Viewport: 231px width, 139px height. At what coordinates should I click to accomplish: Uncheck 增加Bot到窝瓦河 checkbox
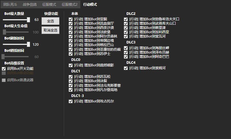[126, 36]
